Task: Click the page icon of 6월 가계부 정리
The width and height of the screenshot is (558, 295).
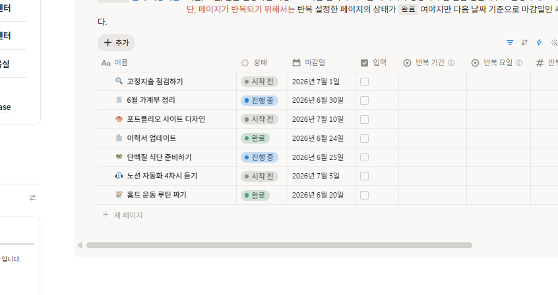Action: (119, 100)
